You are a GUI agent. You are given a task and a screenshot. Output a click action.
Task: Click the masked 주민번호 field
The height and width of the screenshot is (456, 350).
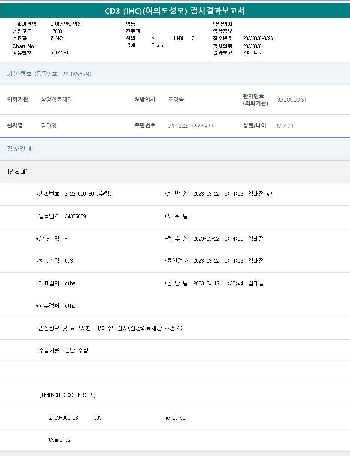[191, 126]
